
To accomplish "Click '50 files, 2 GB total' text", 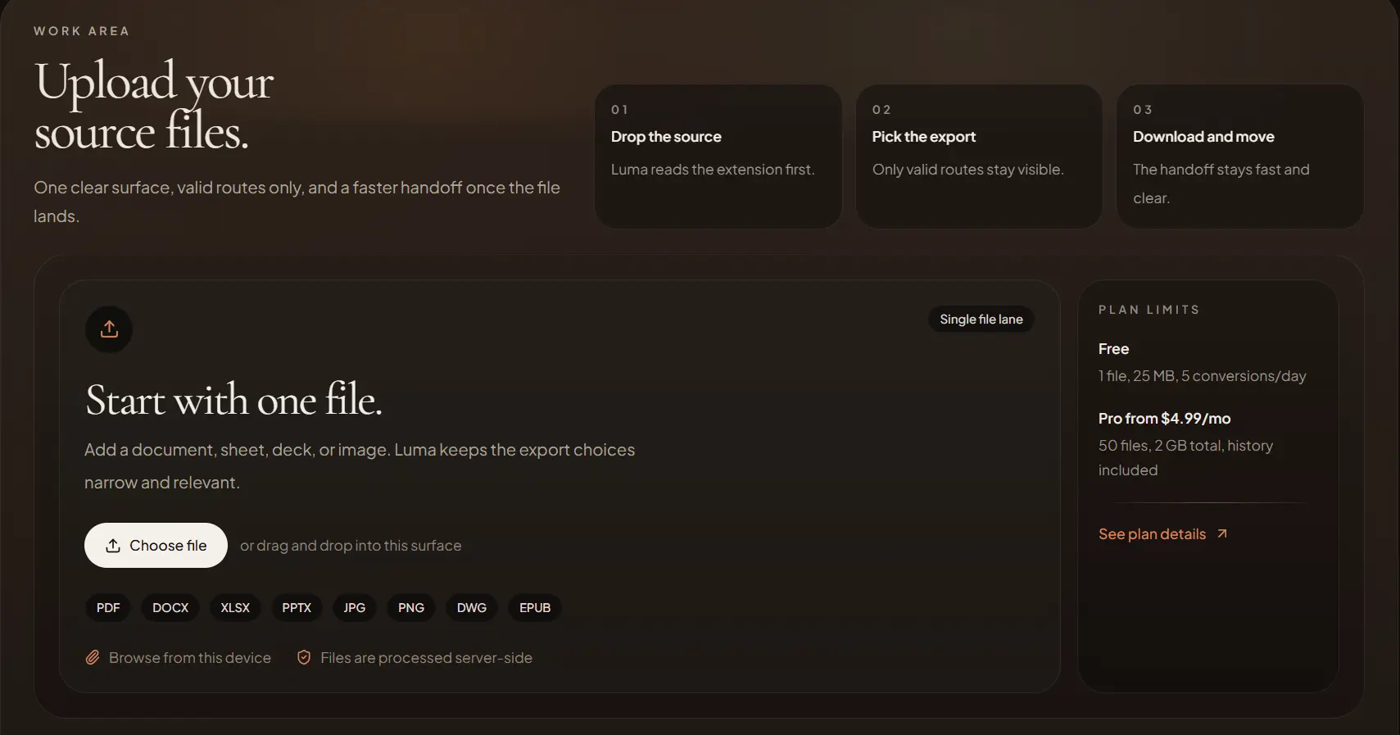I will 1160,446.
